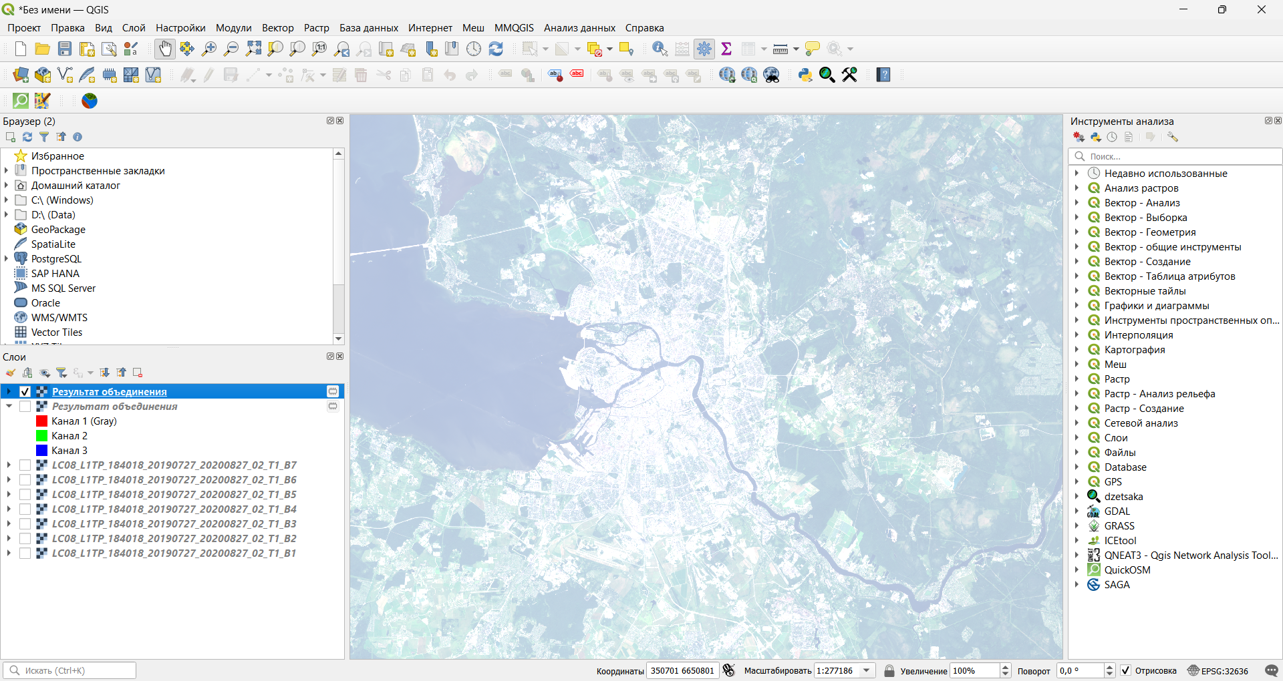This screenshot has height=681, width=1283.
Task: Open the Растр menu
Action: pos(316,28)
